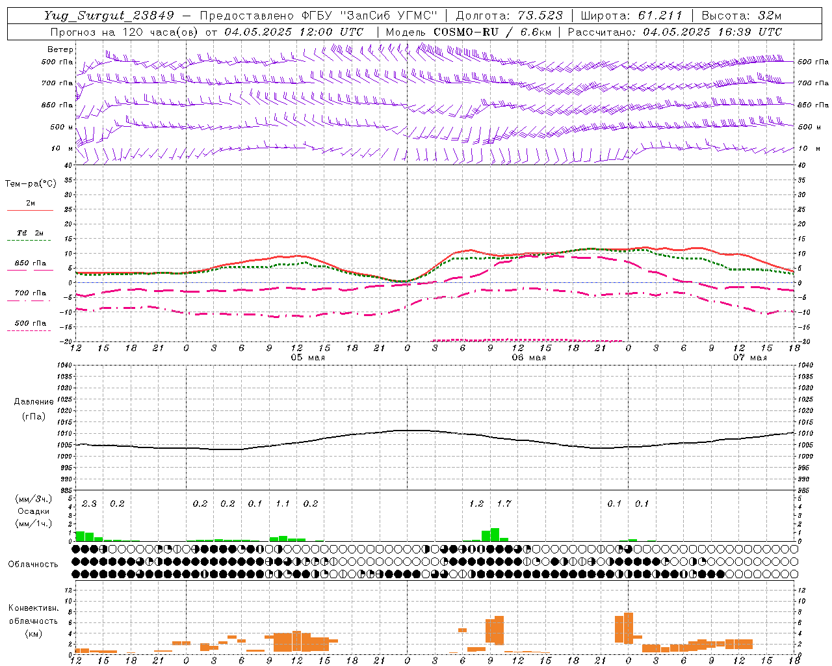Click the station title Yug_Surgut_23849
The height and width of the screenshot is (666, 832).
tap(109, 16)
